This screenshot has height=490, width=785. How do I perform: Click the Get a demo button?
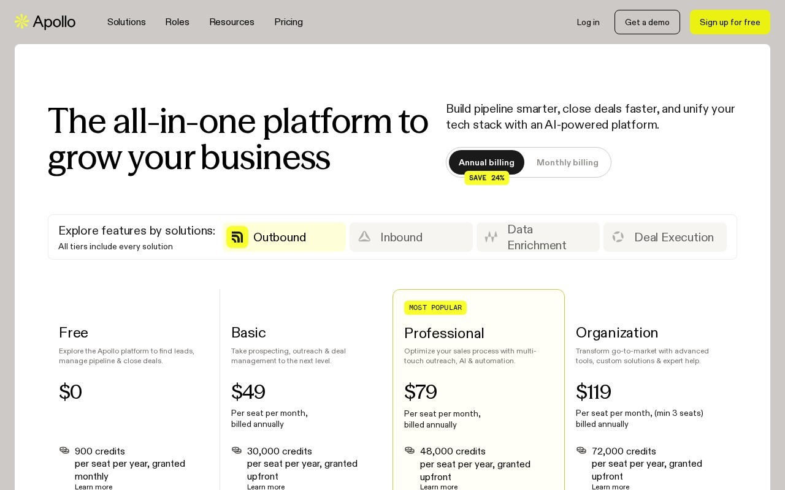647,22
